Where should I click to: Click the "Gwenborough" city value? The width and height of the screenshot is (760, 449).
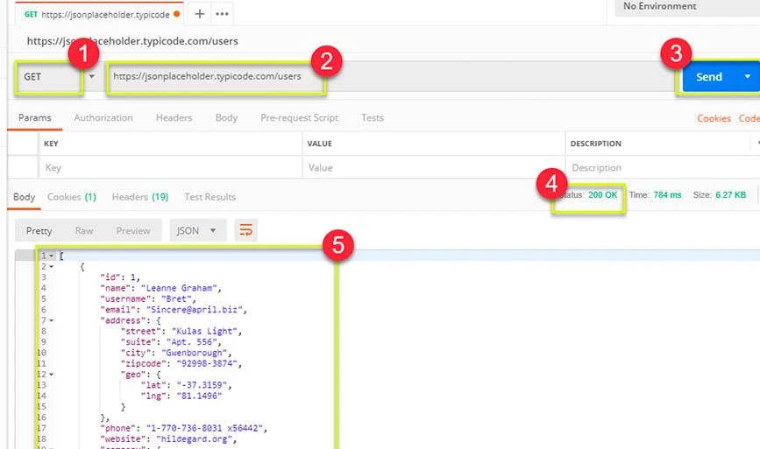(195, 353)
